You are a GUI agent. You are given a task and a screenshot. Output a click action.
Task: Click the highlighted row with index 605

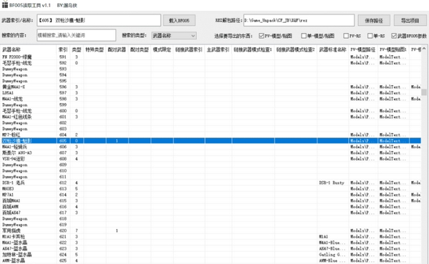point(211,141)
